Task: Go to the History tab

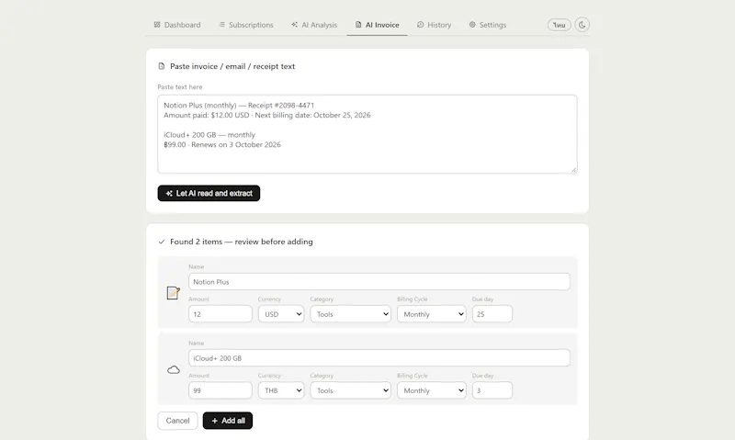Action: click(x=434, y=25)
